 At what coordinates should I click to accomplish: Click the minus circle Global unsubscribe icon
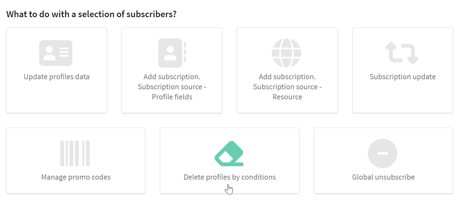tap(383, 153)
